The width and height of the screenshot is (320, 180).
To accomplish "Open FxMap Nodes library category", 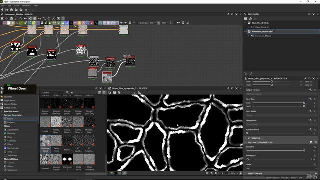I will coord(10,108).
